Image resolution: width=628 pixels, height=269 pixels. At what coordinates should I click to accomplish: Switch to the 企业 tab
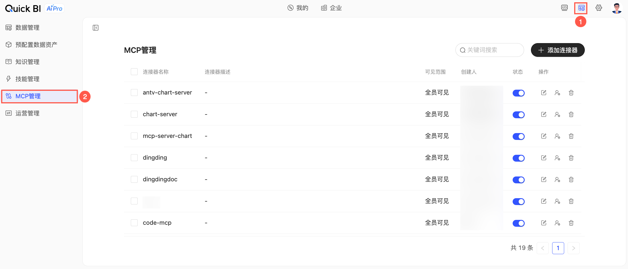tap(331, 8)
